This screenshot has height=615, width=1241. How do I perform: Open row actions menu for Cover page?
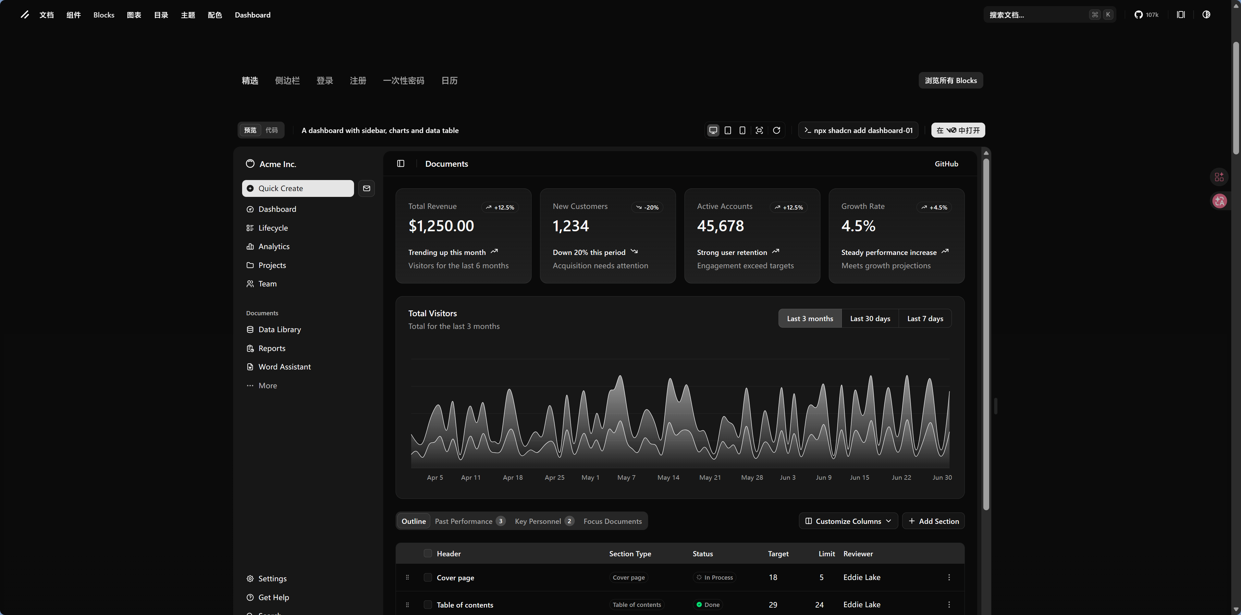click(949, 577)
